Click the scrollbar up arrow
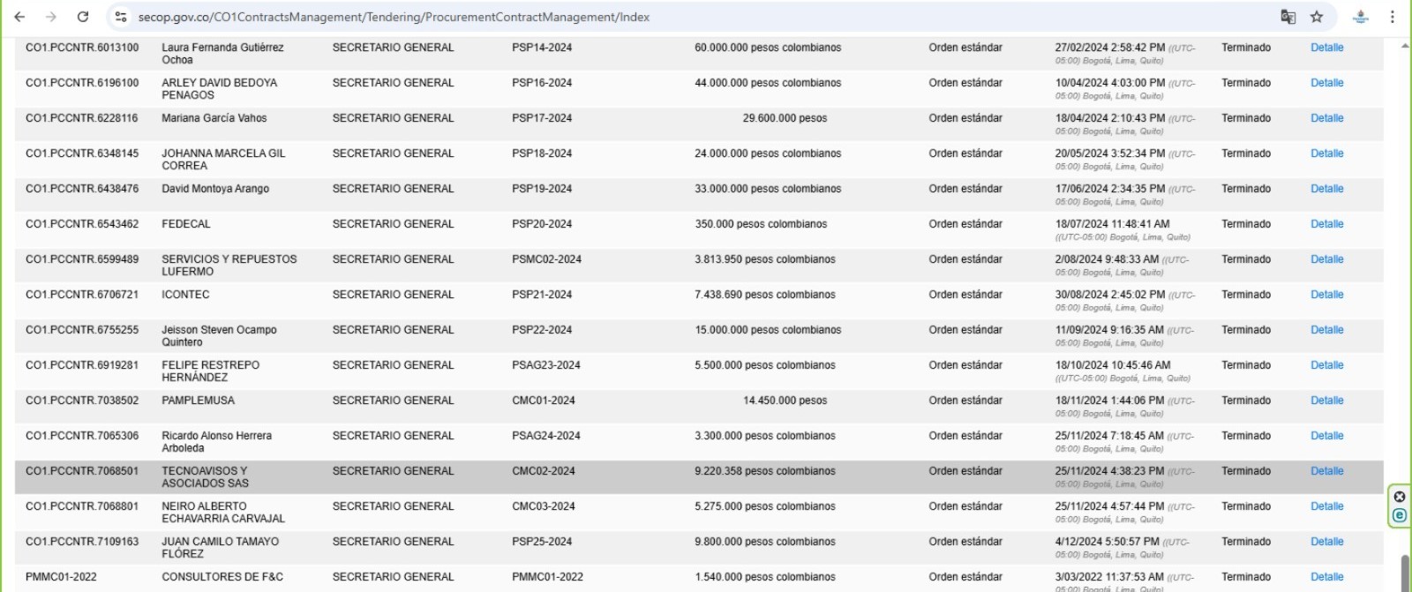The height and width of the screenshot is (592, 1412). tap(1405, 45)
